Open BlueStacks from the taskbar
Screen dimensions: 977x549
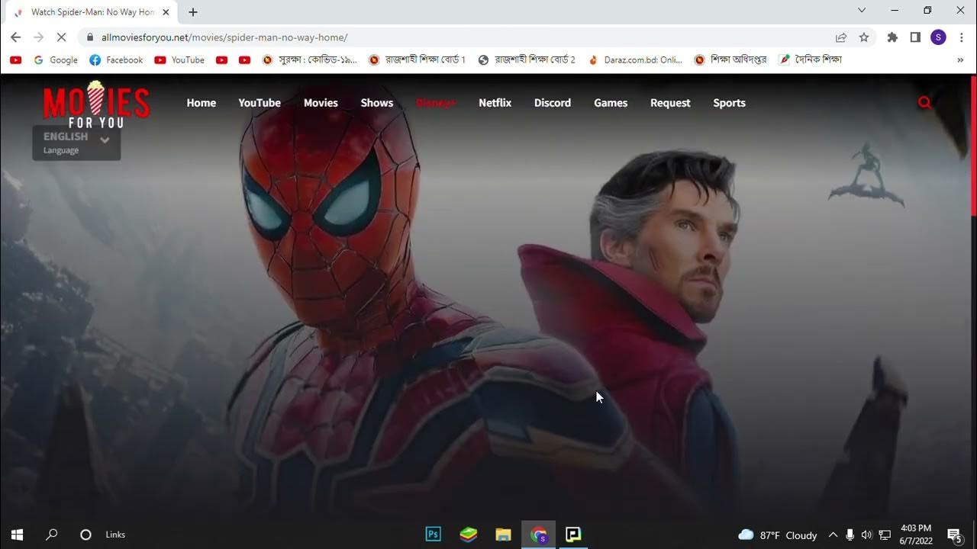tap(468, 535)
